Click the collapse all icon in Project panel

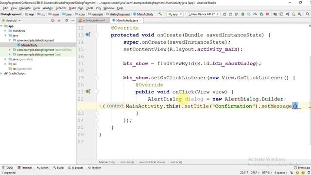[59, 20]
